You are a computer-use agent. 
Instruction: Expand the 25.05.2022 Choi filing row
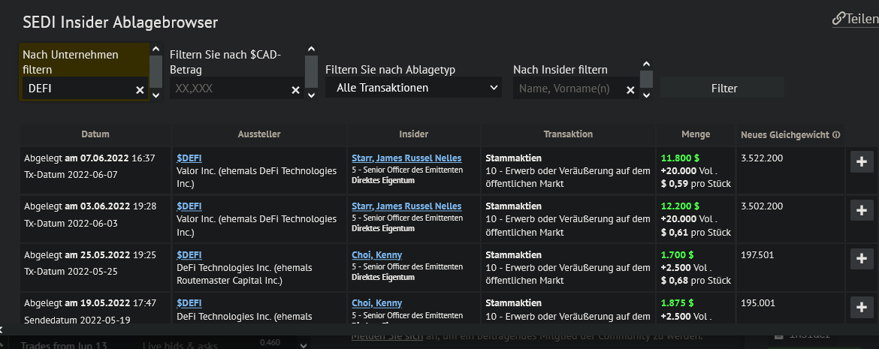[x=862, y=258]
